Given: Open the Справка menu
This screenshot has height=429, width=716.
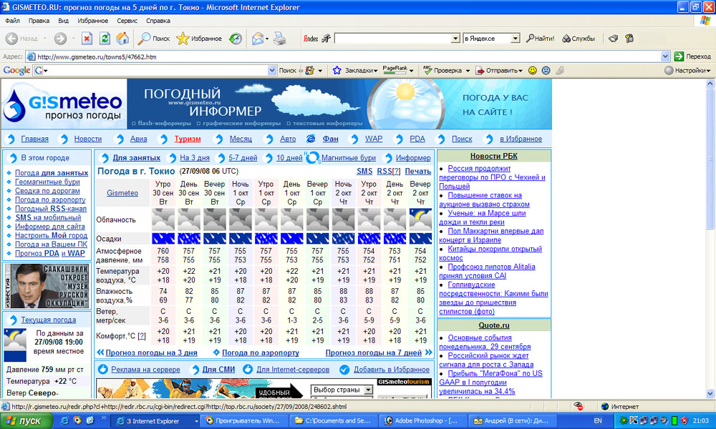Looking at the screenshot, I should [x=158, y=21].
